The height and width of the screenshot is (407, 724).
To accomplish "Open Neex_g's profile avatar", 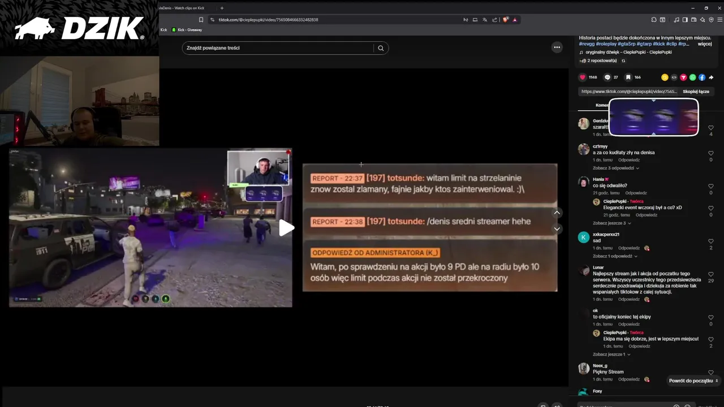I will pyautogui.click(x=584, y=369).
